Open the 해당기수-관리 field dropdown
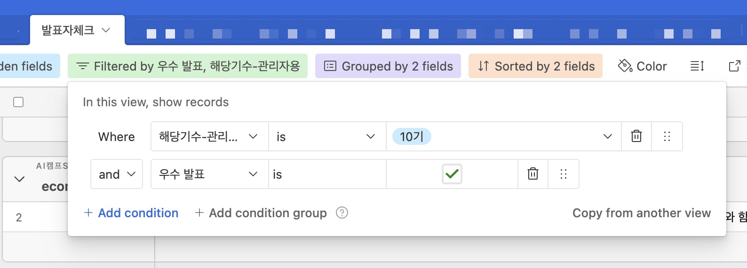The height and width of the screenshot is (268, 747). (210, 136)
